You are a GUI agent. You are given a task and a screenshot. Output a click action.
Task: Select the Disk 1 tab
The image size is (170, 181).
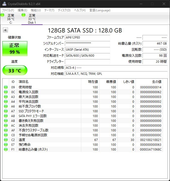click(32, 19)
